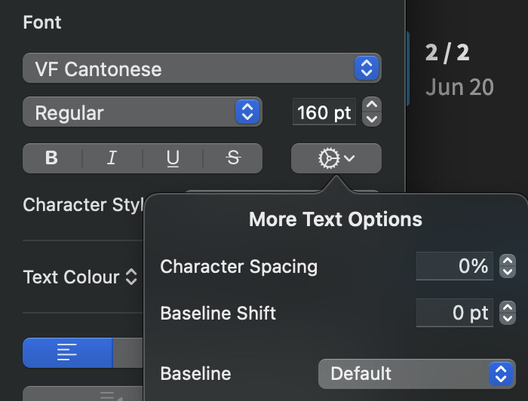Viewport: 528px width, 401px height.
Task: Open VF Cantonese font family dropdown
Action: tap(201, 69)
